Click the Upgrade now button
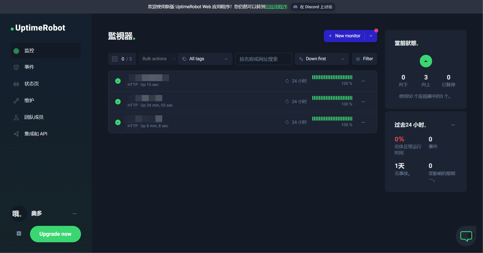Screen dimensions: 483x253 tap(55, 234)
